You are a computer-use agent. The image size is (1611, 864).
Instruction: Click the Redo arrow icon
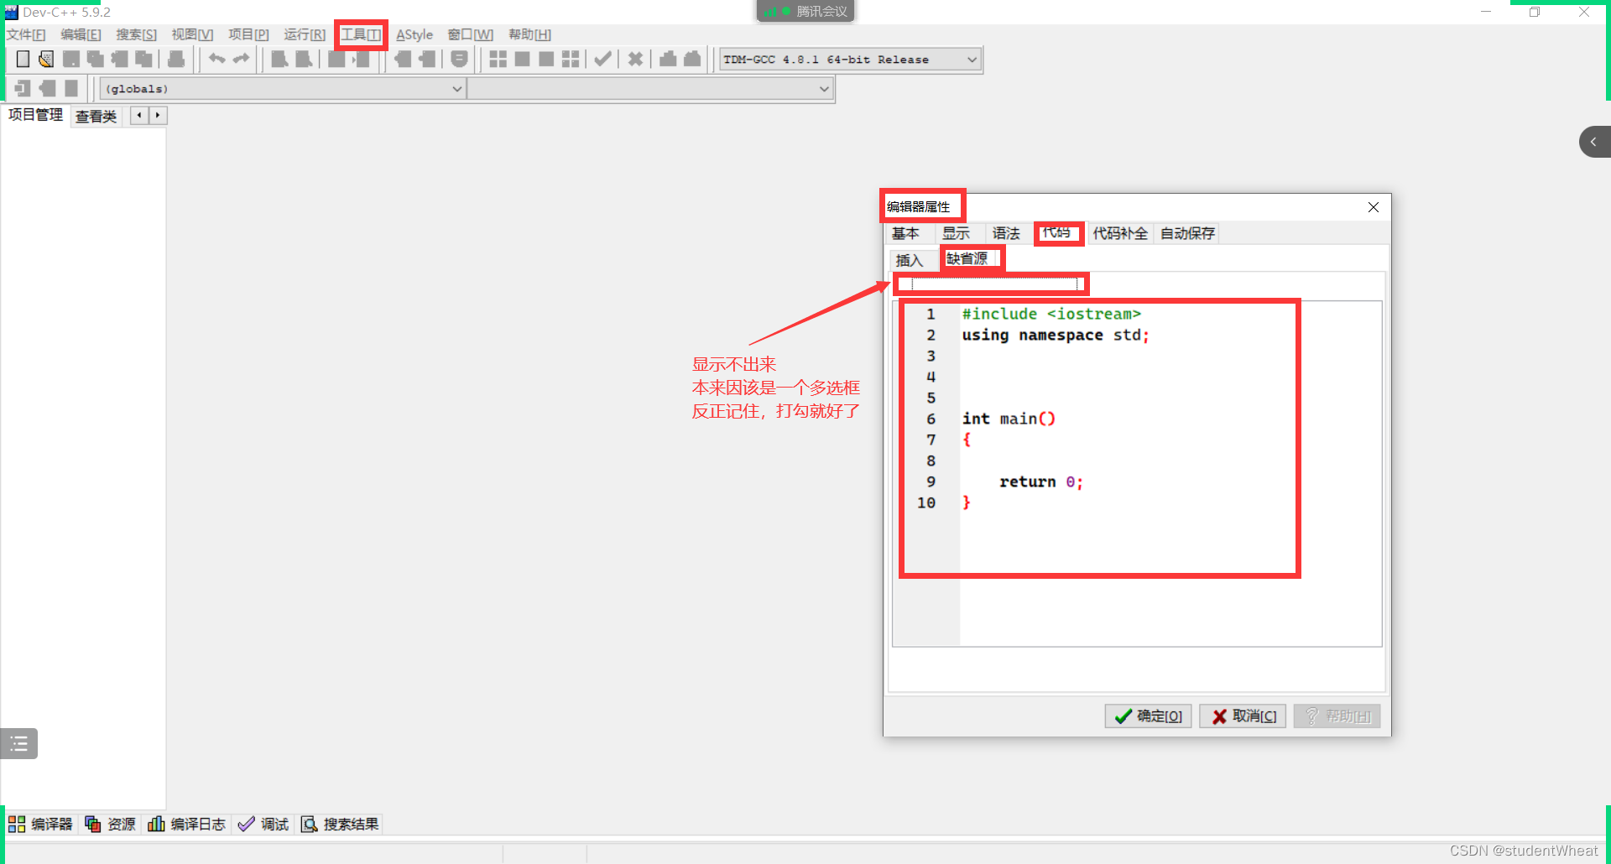pos(241,59)
